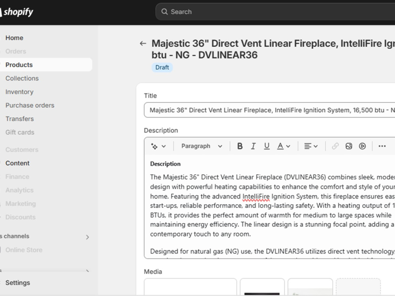Click the bold Description heading in editor
395x296 pixels.
tap(165, 164)
